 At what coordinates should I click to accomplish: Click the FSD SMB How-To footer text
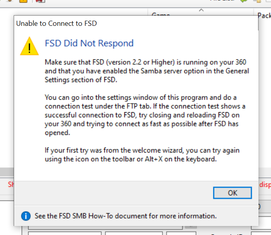click(x=125, y=216)
